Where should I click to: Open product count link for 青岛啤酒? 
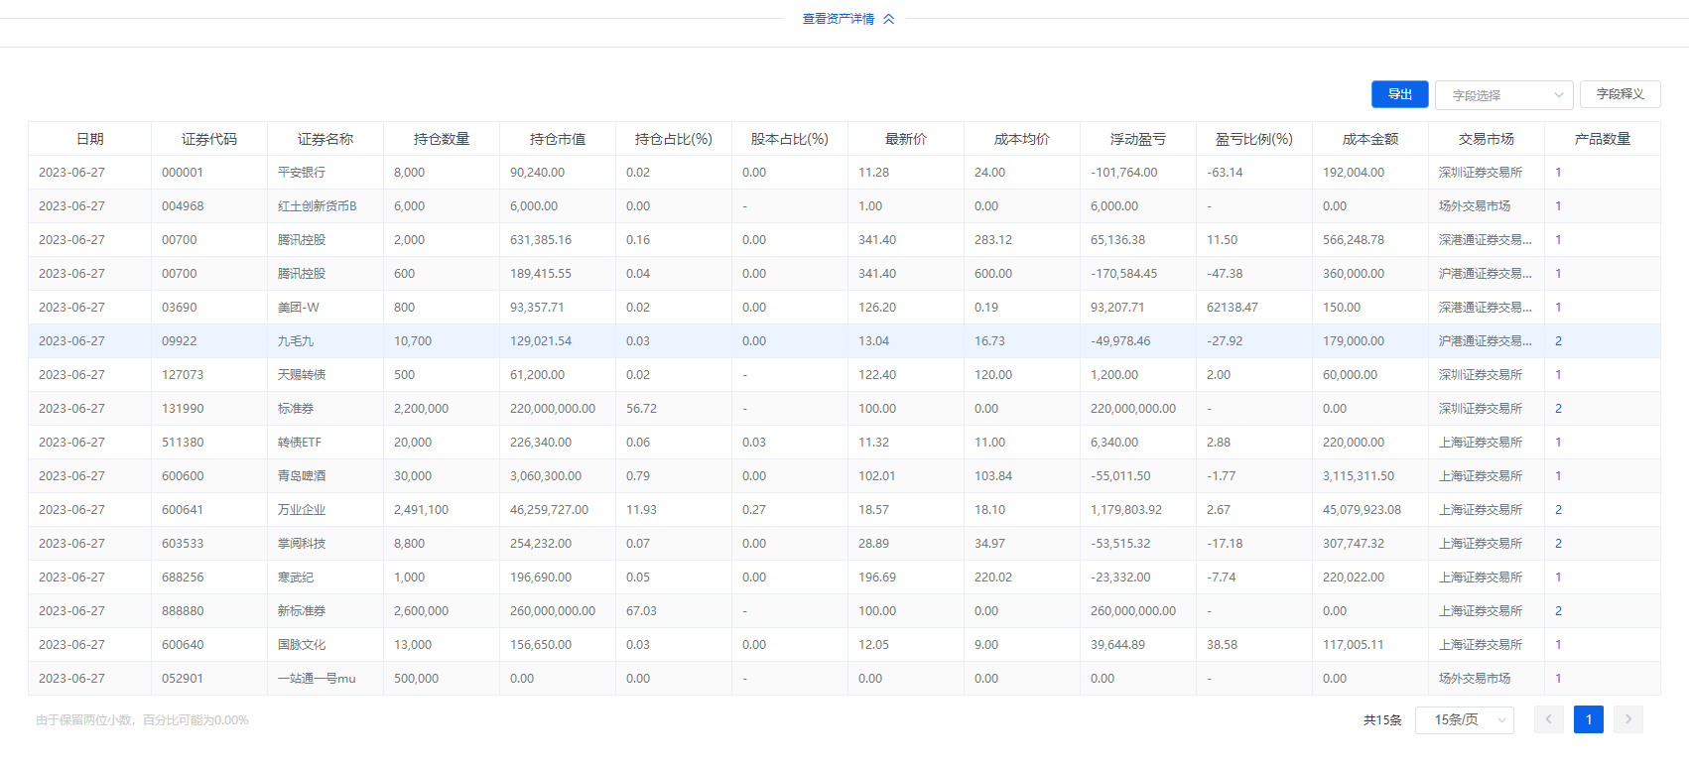(x=1558, y=476)
